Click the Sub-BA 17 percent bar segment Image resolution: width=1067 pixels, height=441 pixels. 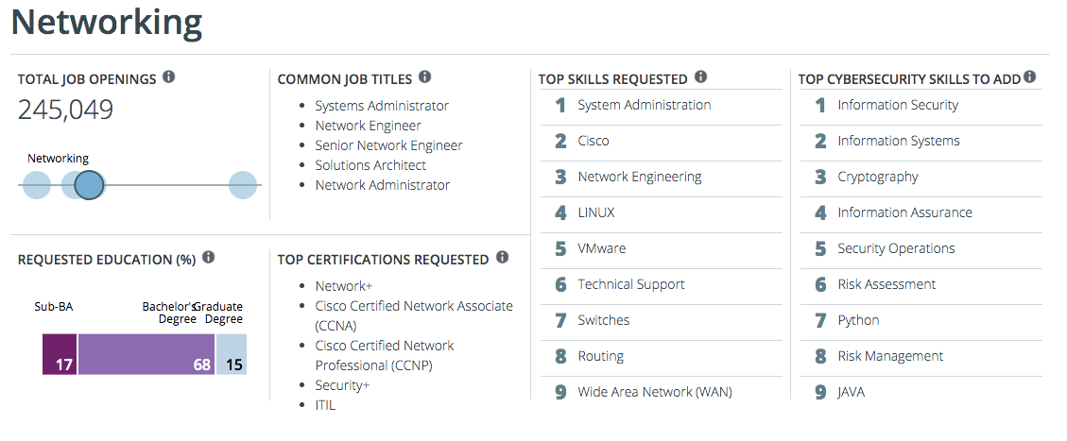[x=60, y=354]
